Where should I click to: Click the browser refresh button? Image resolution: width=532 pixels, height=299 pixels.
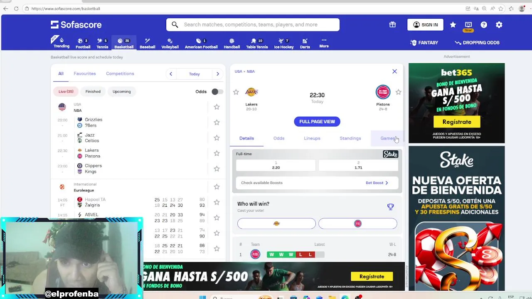pos(16,8)
